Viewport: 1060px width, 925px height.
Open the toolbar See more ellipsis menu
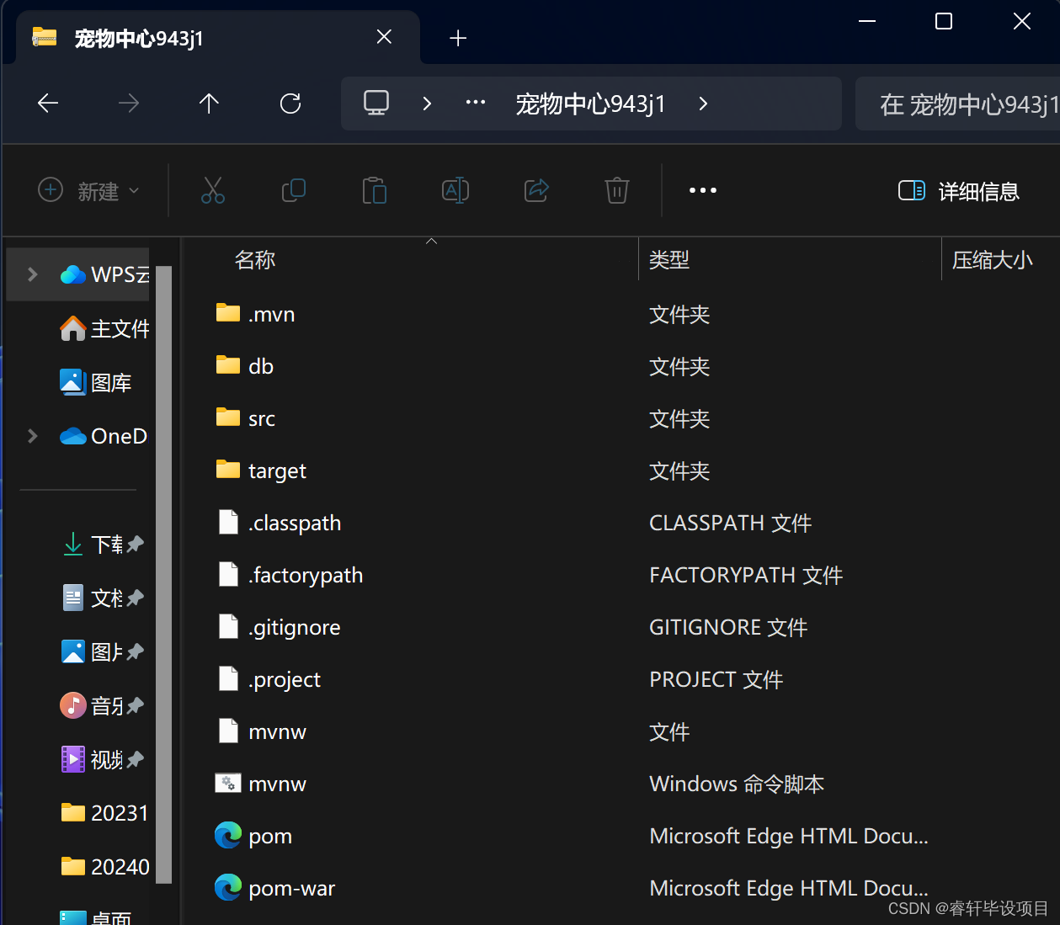703,190
